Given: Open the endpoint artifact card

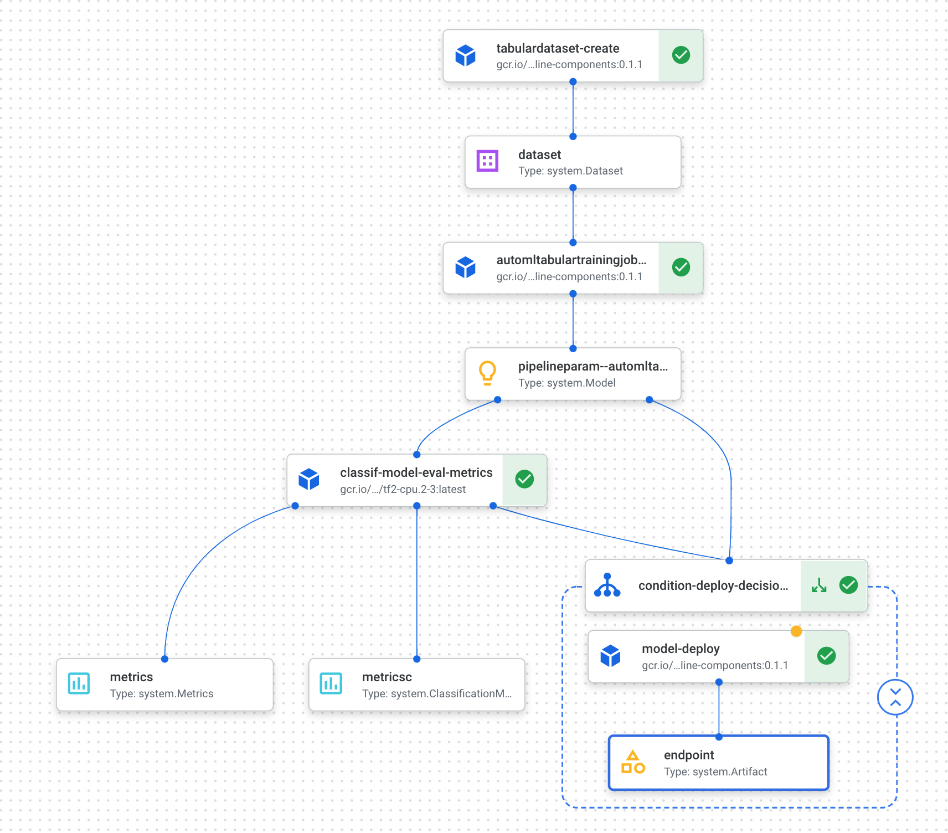Looking at the screenshot, I should (x=718, y=762).
